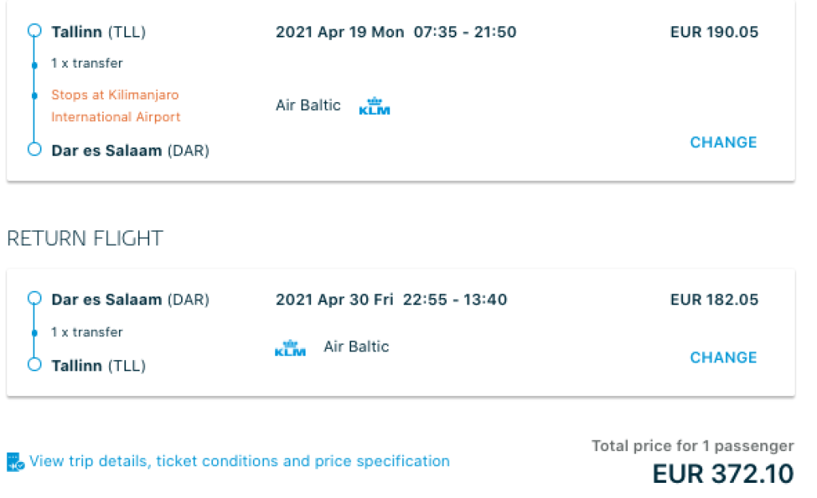Click the Kilimanjaro stop dot on the route line
The image size is (817, 498).
pyautogui.click(x=34, y=95)
